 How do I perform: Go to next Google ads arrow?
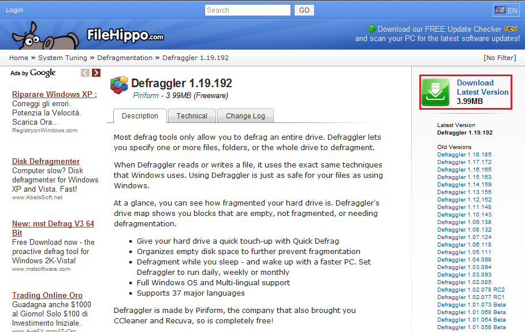(x=96, y=73)
